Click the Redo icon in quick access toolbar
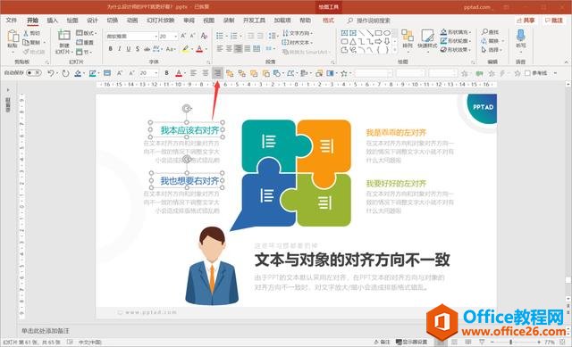Screen dimensions: 572x347 click(x=65, y=73)
